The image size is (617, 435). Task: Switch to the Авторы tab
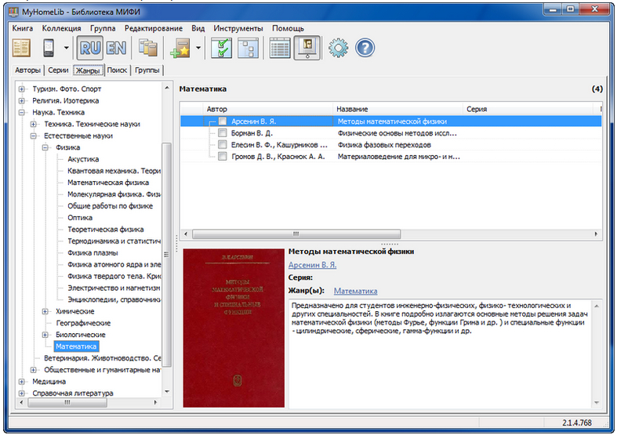(27, 70)
